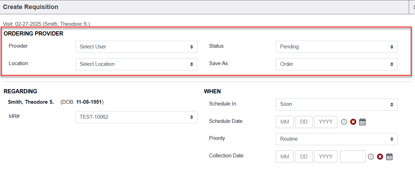The height and width of the screenshot is (173, 415).
Task: Click the Collection Date time field
Action: [353, 157]
